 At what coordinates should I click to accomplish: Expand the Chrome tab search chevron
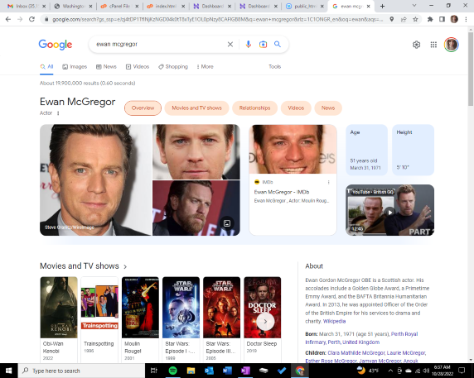pos(414,6)
